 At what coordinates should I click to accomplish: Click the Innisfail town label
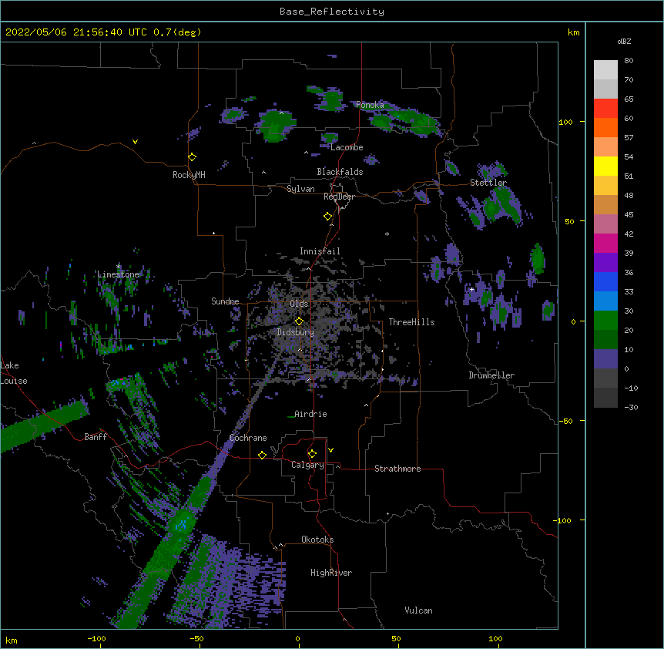[320, 251]
